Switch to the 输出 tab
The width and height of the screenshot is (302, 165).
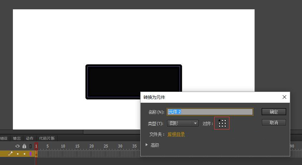tap(16, 138)
